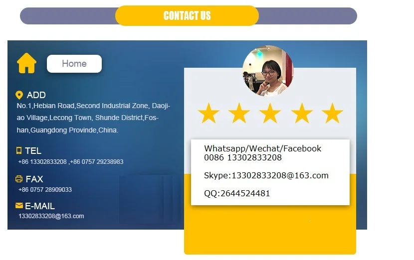The image size is (414, 260).
Task: Click the Skype contact line
Action: coord(266,175)
